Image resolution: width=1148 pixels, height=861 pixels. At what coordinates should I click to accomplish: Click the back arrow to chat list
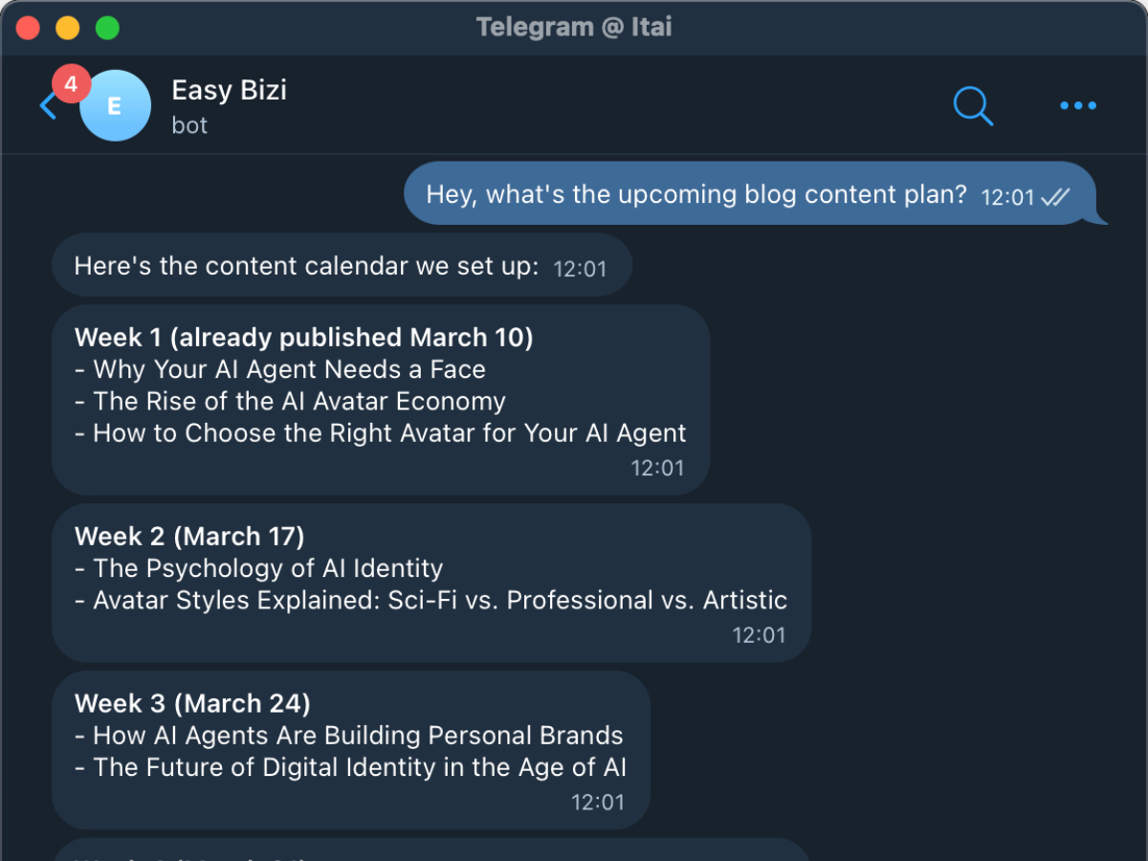point(46,106)
